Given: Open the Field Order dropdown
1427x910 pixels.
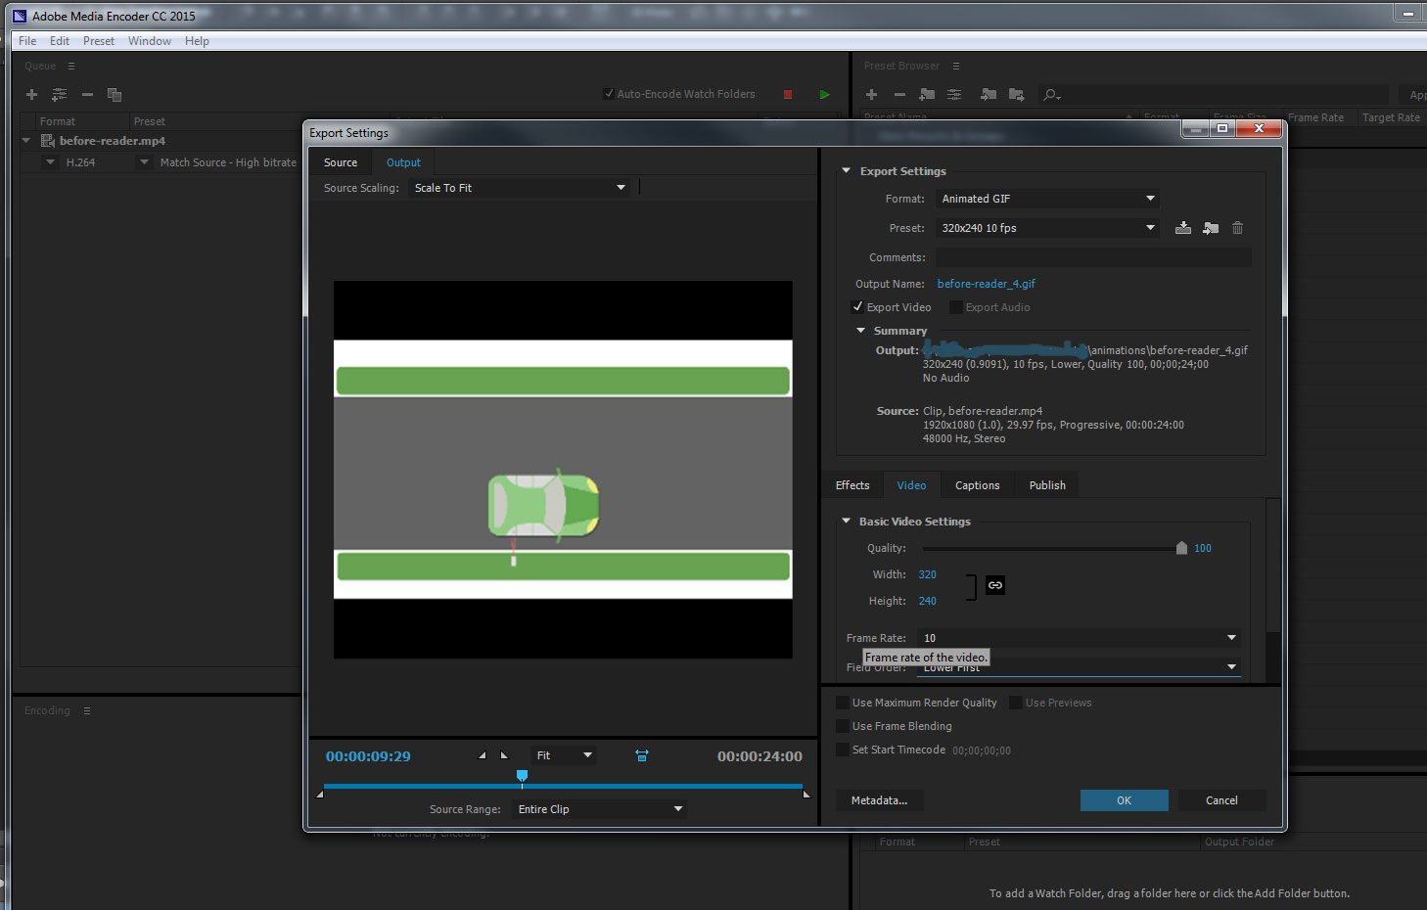Looking at the screenshot, I should (x=1080, y=667).
